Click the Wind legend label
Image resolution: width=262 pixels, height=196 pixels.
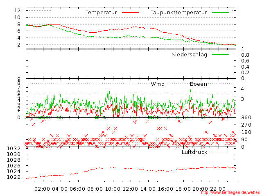point(158,84)
